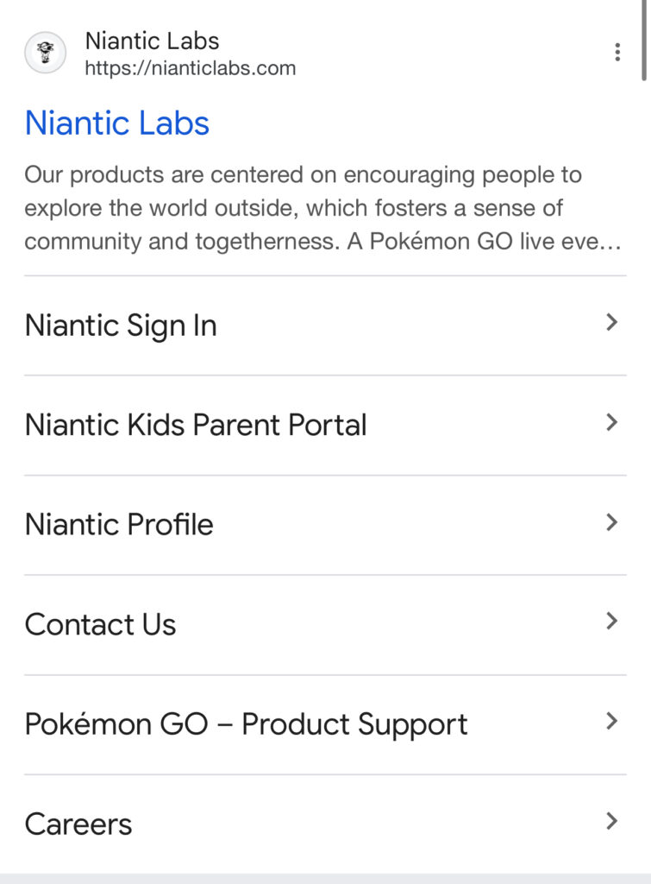Click the chevron beside Niantic Sign In
Viewport: 651px width, 884px height.
[611, 323]
